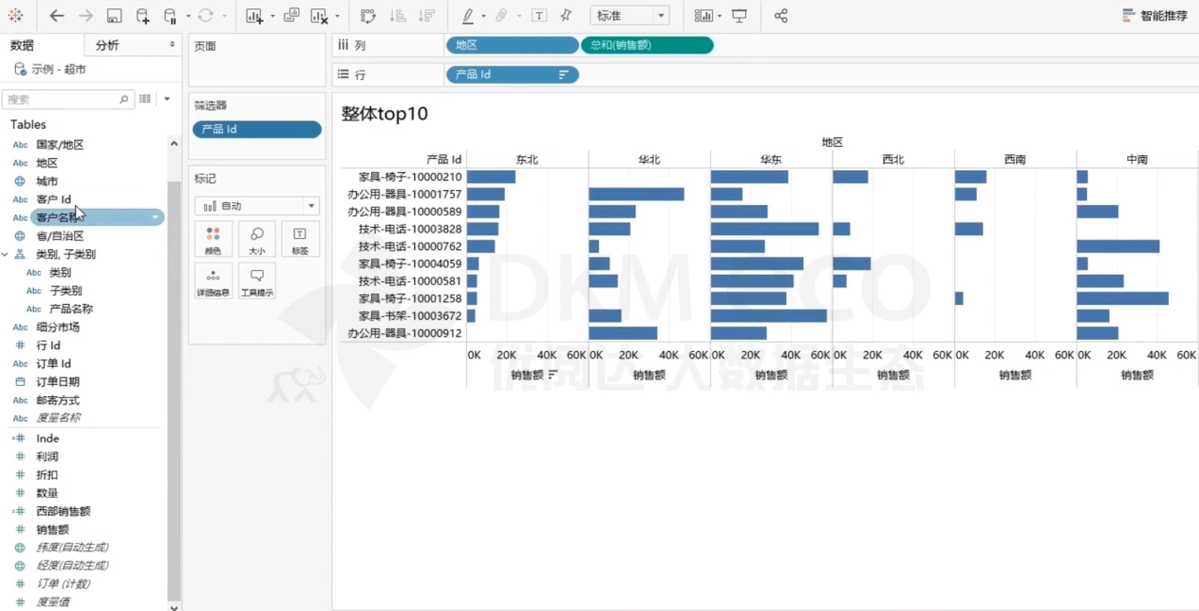Image resolution: width=1199 pixels, height=611 pixels.
Task: Open the 大小 size mark card
Action: [x=256, y=240]
